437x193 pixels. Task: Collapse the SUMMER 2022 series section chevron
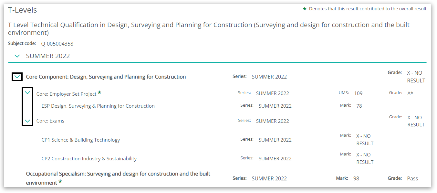[x=17, y=56]
